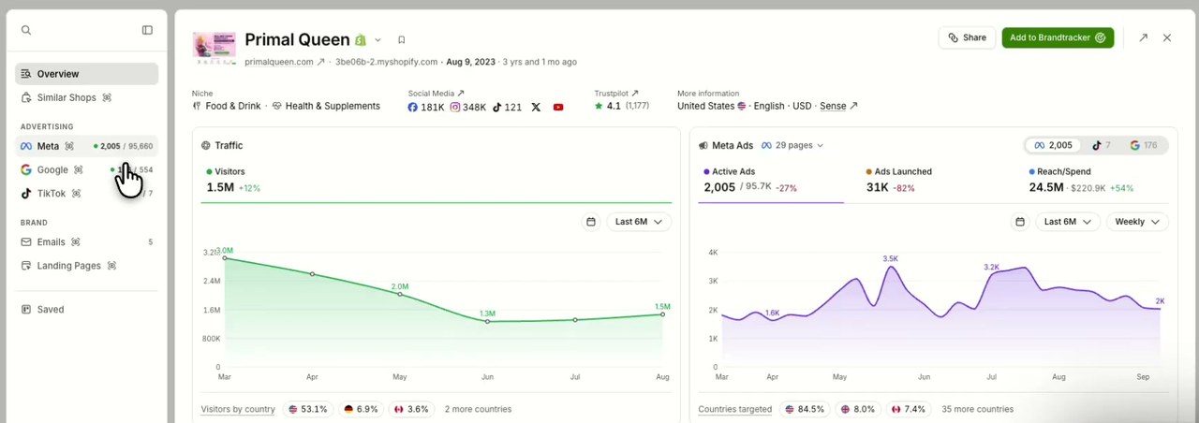Open Emails under Brand
The width and height of the screenshot is (1199, 423).
pyautogui.click(x=86, y=241)
